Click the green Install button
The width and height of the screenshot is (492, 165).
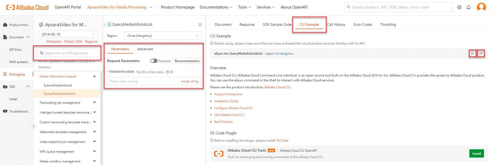click(477, 154)
